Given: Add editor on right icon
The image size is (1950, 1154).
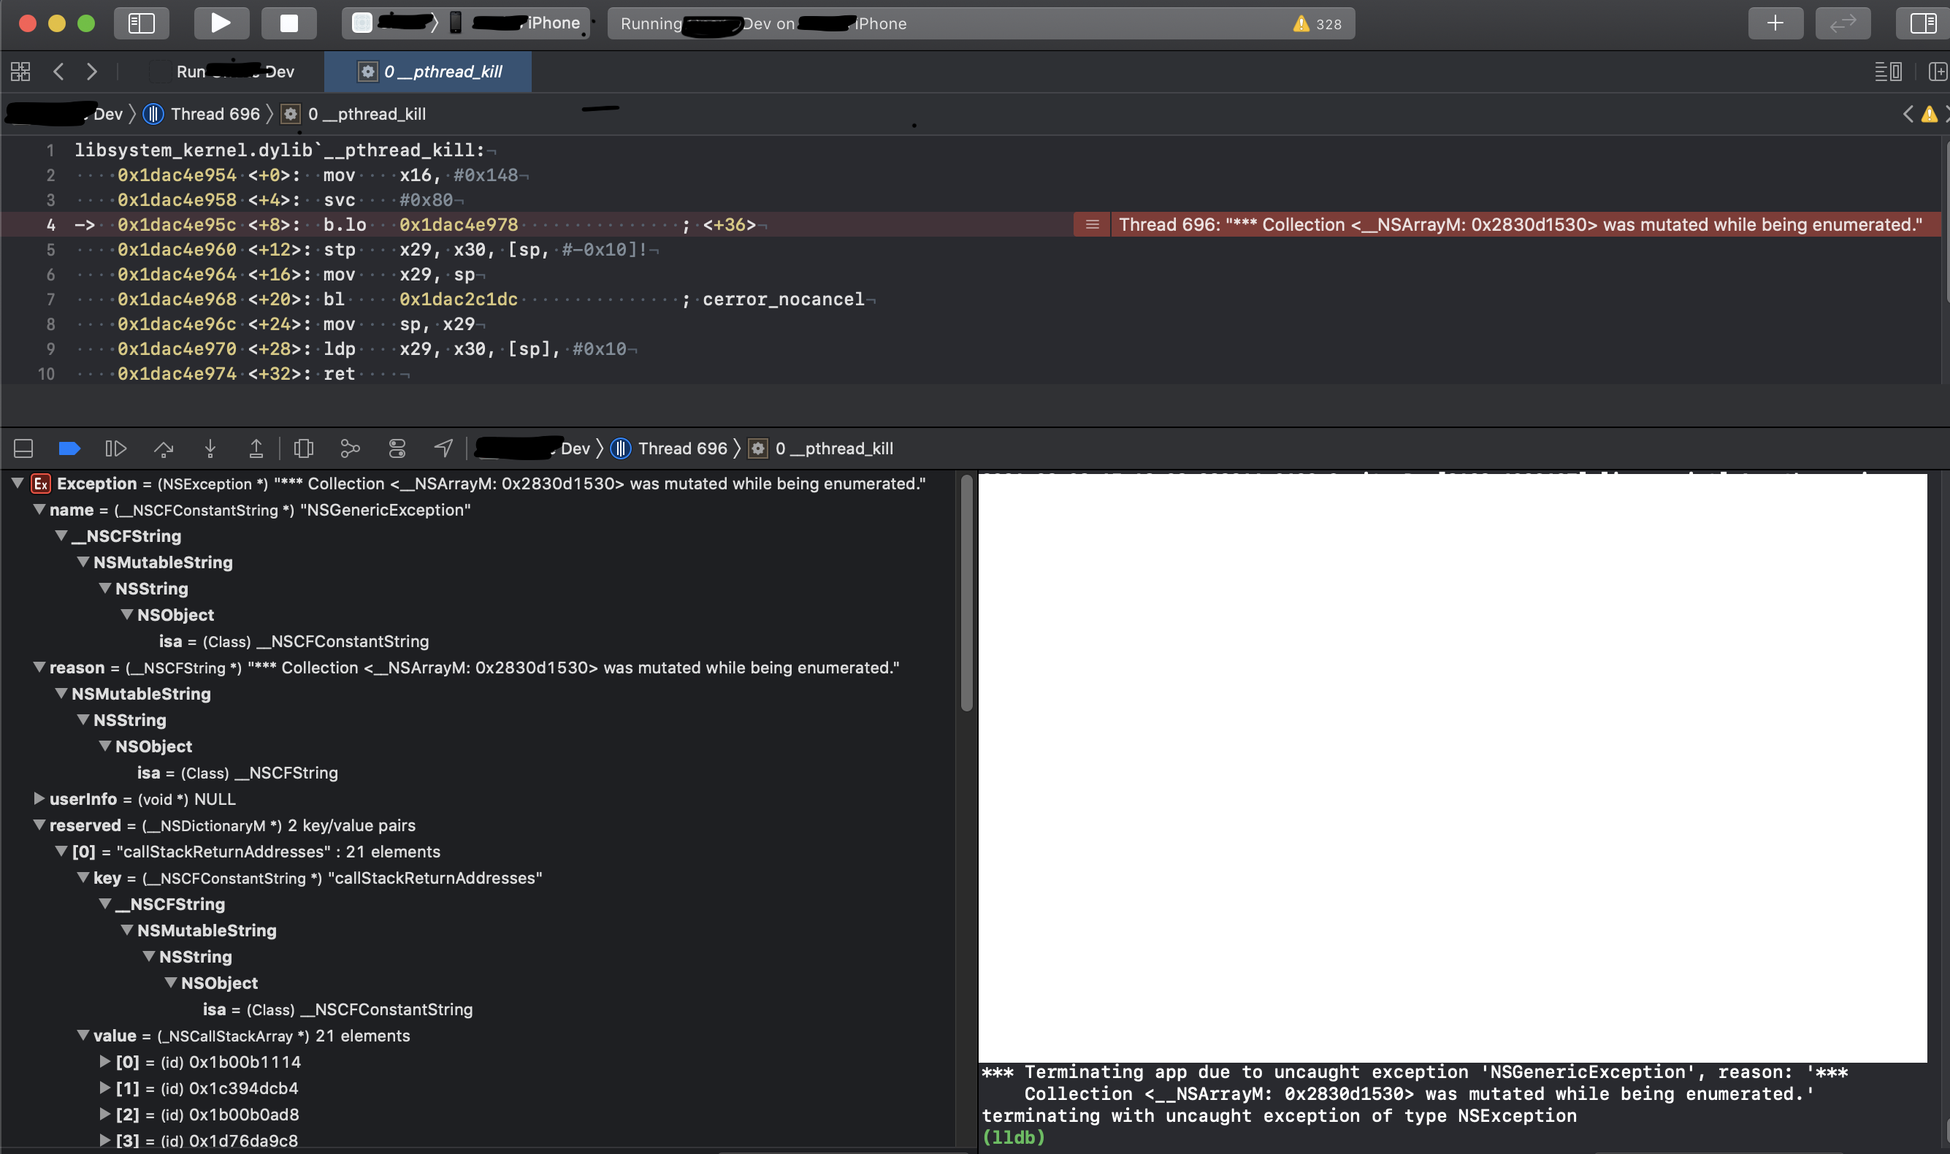Looking at the screenshot, I should [x=1938, y=72].
